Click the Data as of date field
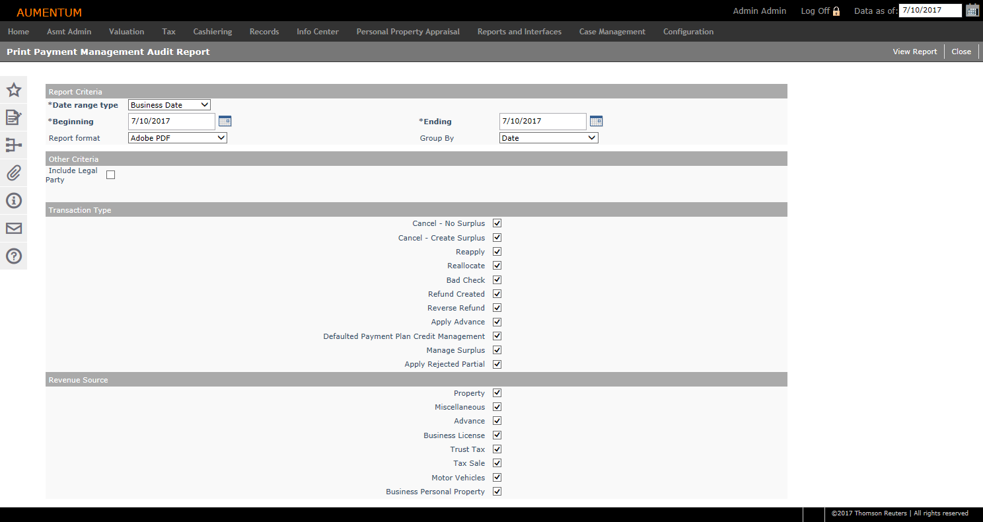The height and width of the screenshot is (522, 983). (929, 11)
